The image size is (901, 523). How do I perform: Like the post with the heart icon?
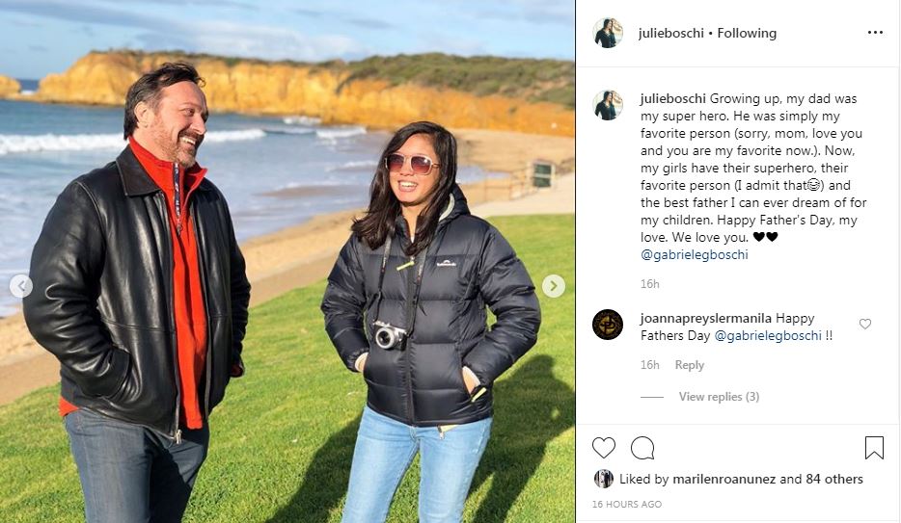point(603,448)
